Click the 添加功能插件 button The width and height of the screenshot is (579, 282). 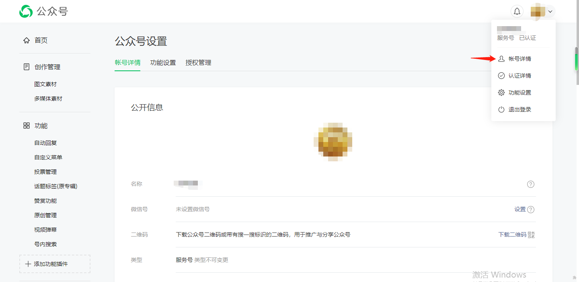pyautogui.click(x=55, y=264)
